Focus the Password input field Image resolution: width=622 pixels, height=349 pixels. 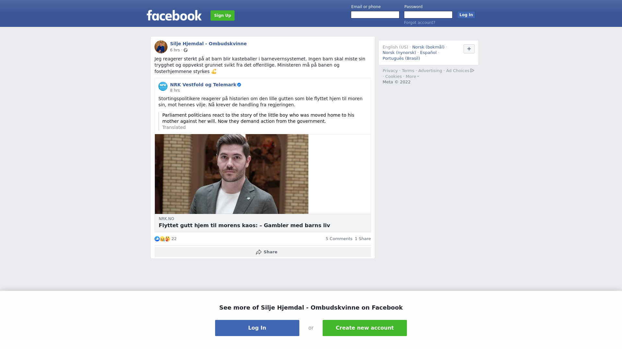click(x=428, y=15)
